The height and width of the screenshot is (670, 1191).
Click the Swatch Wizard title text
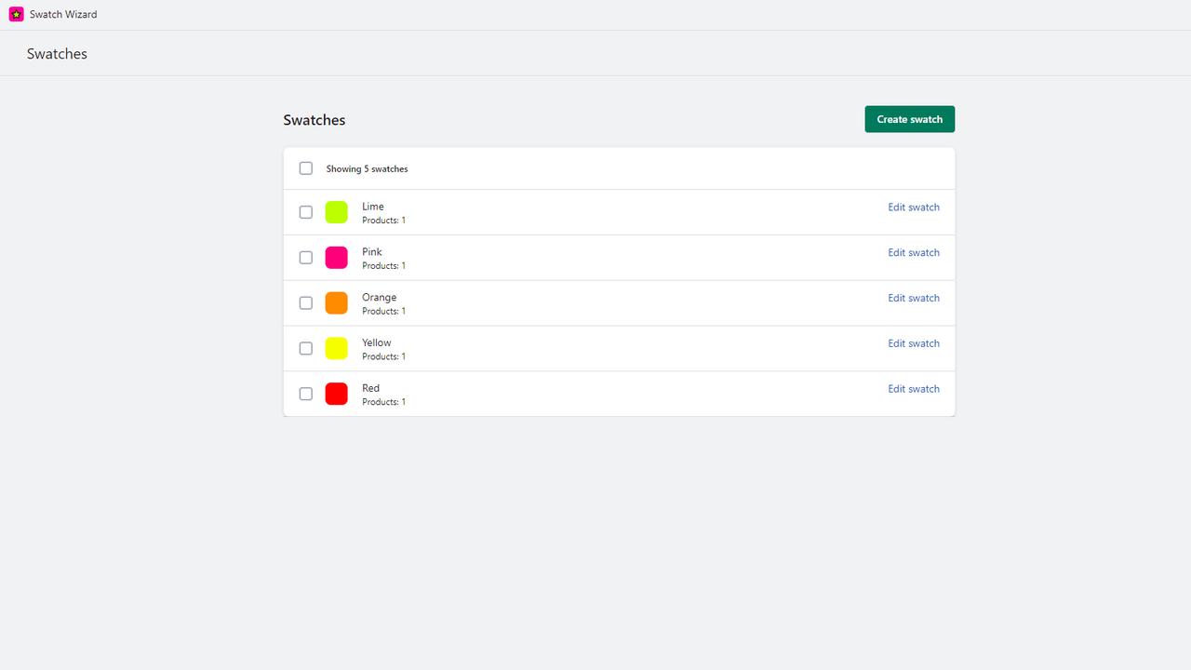pyautogui.click(x=63, y=15)
